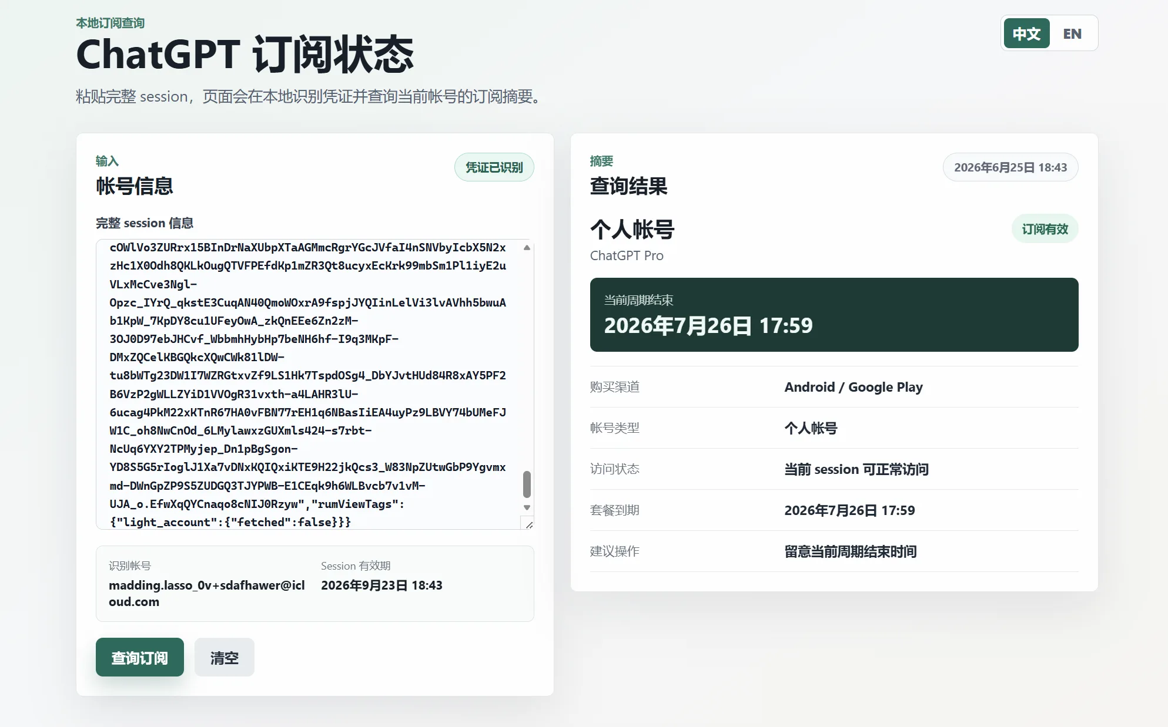Click the 输入 section label

pyautogui.click(x=107, y=161)
